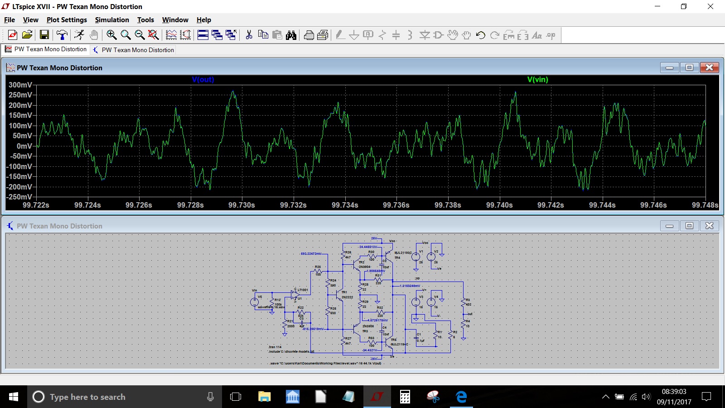Viewport: 725px width, 408px height.
Task: Open the Simulation menu
Action: 112,20
